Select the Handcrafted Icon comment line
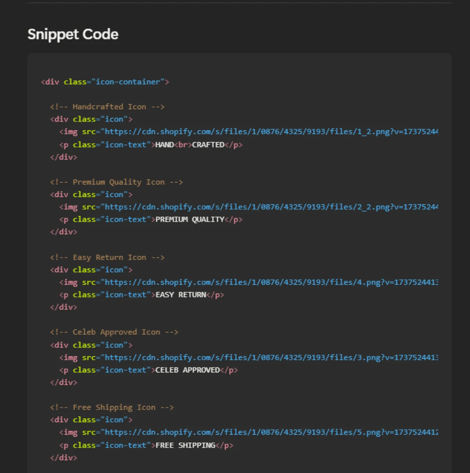 tap(107, 107)
